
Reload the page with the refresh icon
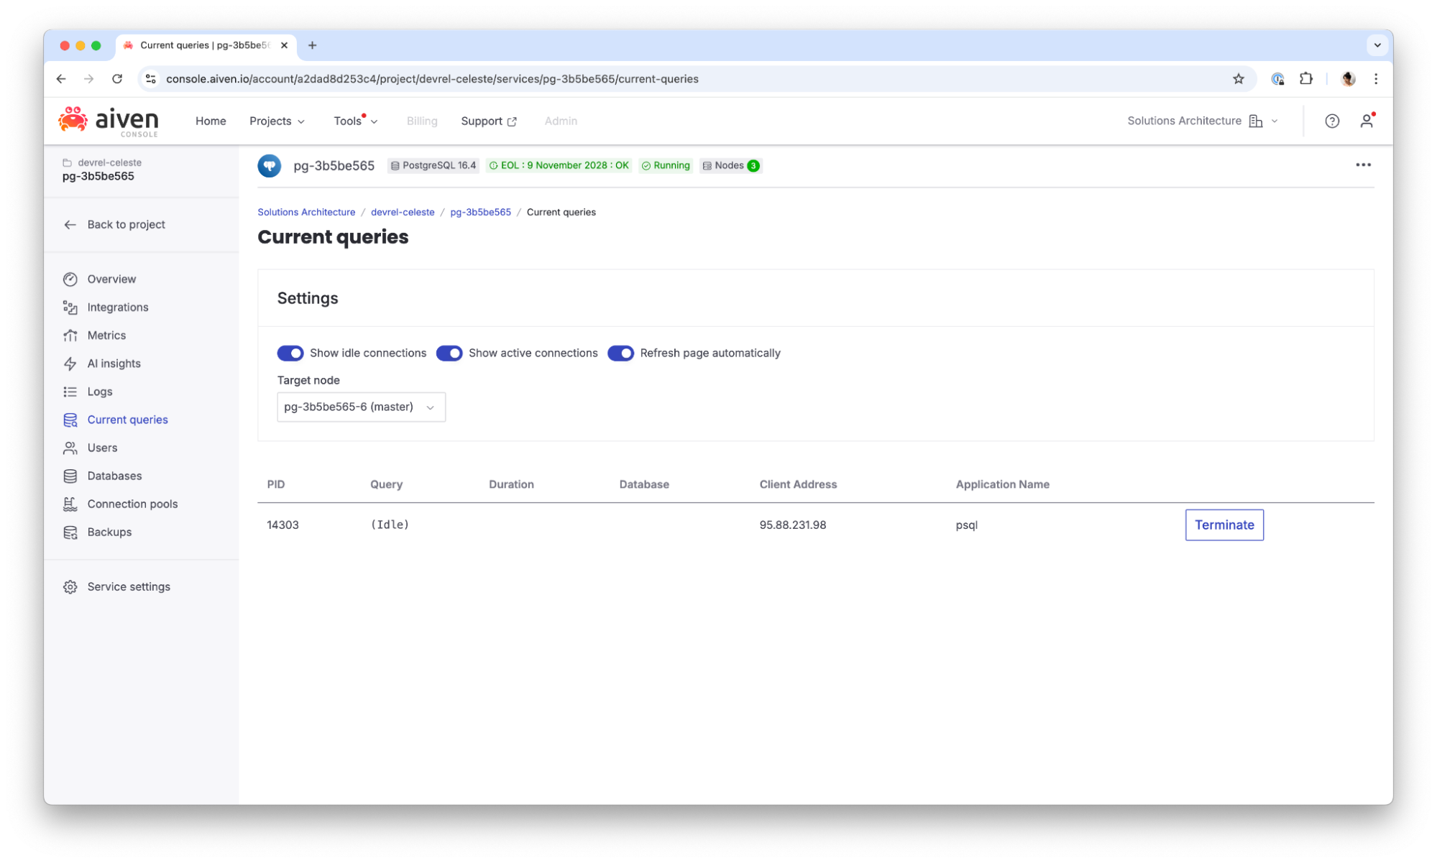(x=117, y=79)
